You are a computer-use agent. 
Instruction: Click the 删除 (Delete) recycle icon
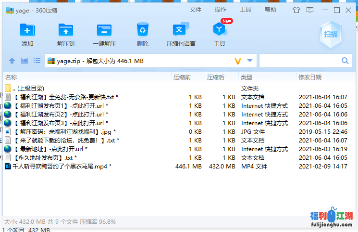pos(142,30)
